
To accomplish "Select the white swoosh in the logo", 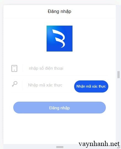I will pos(59,39).
